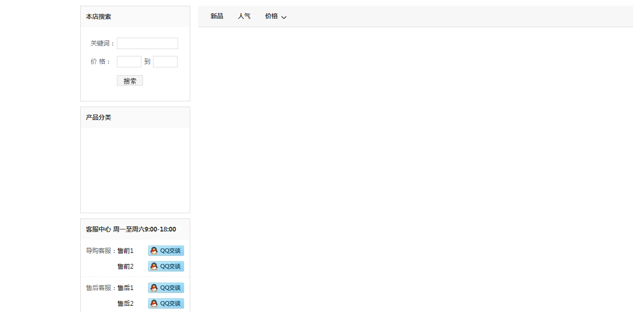
Task: Open QQ chat for 售前2
Action: (x=166, y=267)
